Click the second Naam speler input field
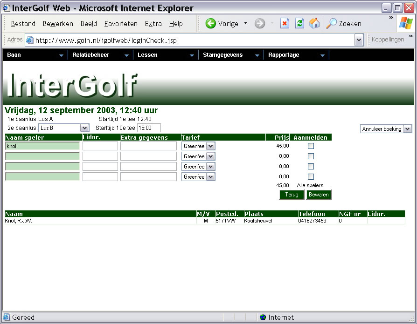 pos(42,156)
